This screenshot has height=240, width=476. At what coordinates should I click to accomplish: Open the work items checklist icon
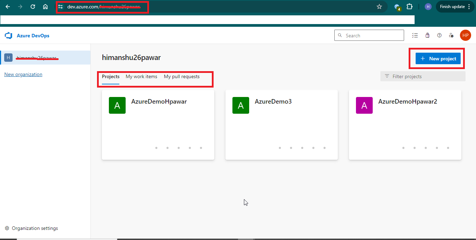coord(415,35)
